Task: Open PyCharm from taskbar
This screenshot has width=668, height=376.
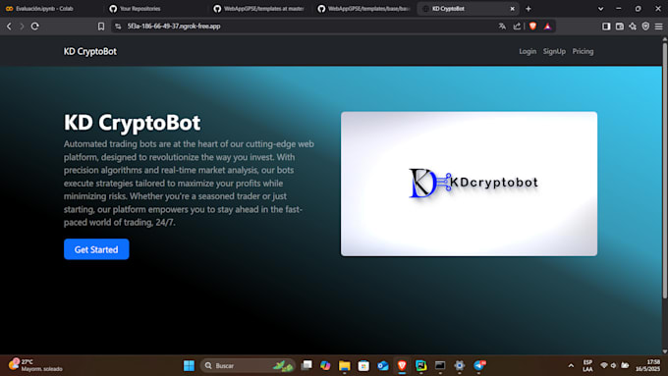Action: tap(420, 365)
